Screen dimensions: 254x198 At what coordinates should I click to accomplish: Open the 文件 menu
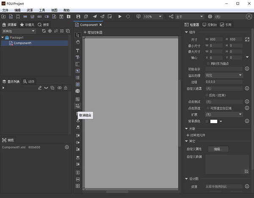(5, 10)
